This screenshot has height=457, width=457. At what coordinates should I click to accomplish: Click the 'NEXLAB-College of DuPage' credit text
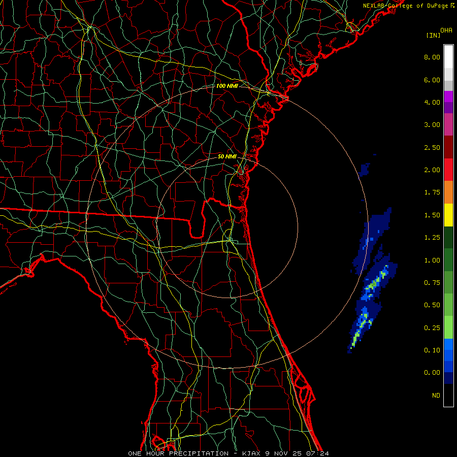pos(405,6)
